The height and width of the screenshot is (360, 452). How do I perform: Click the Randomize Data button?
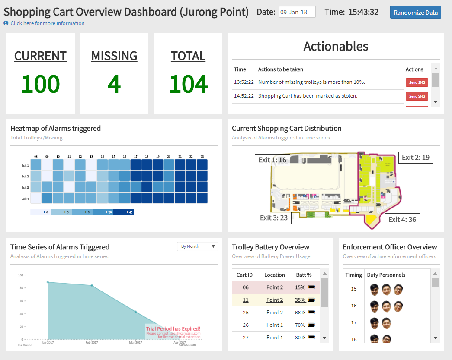pyautogui.click(x=415, y=12)
